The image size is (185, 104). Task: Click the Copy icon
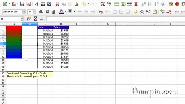pos(64,4)
